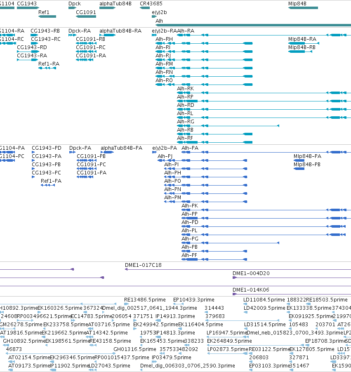Click the Ref1 gene arrow

[x=47, y=16]
